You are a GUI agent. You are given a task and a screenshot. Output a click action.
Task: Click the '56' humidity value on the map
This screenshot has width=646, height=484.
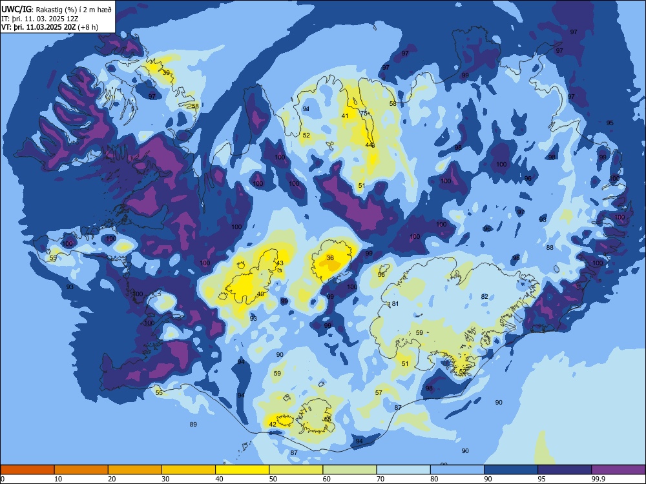381,274
